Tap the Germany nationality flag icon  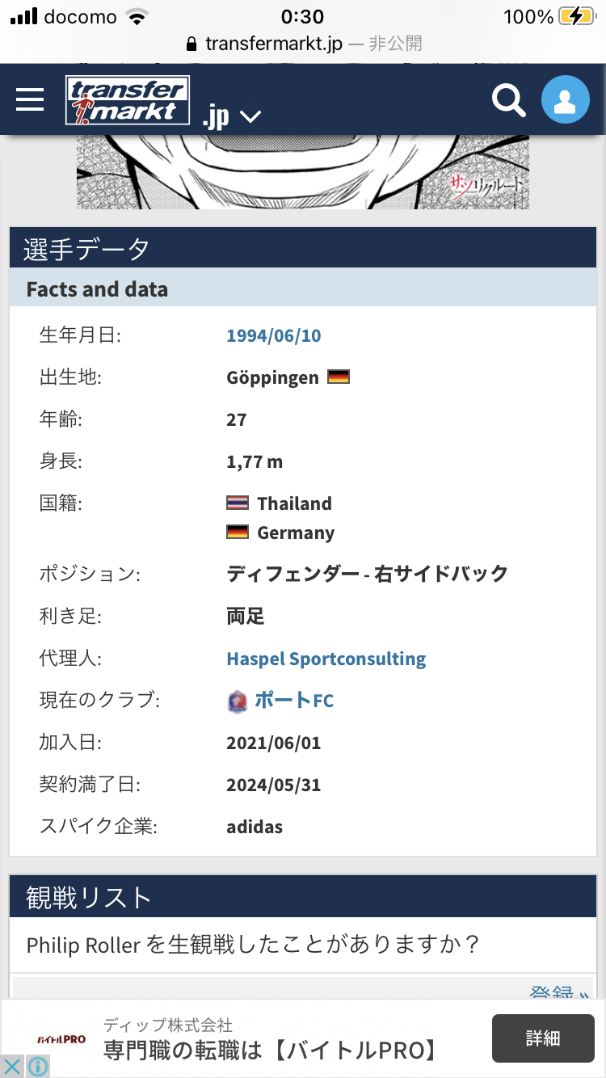tap(238, 532)
